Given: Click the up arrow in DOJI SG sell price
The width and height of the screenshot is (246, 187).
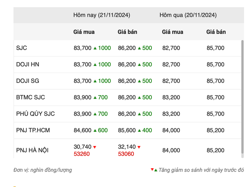Looking at the screenshot, I should (139, 81).
